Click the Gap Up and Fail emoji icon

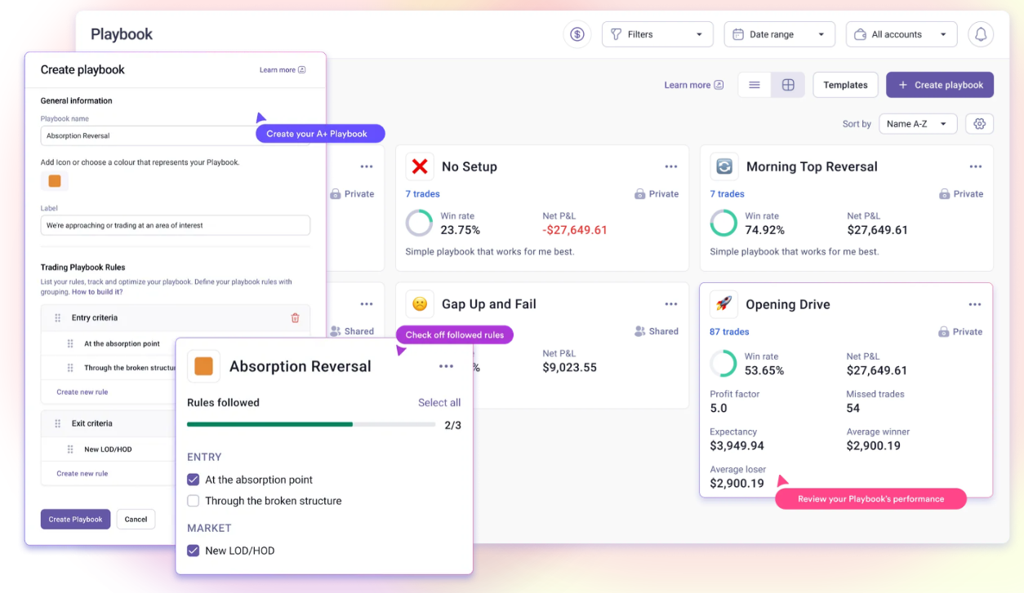tap(420, 304)
